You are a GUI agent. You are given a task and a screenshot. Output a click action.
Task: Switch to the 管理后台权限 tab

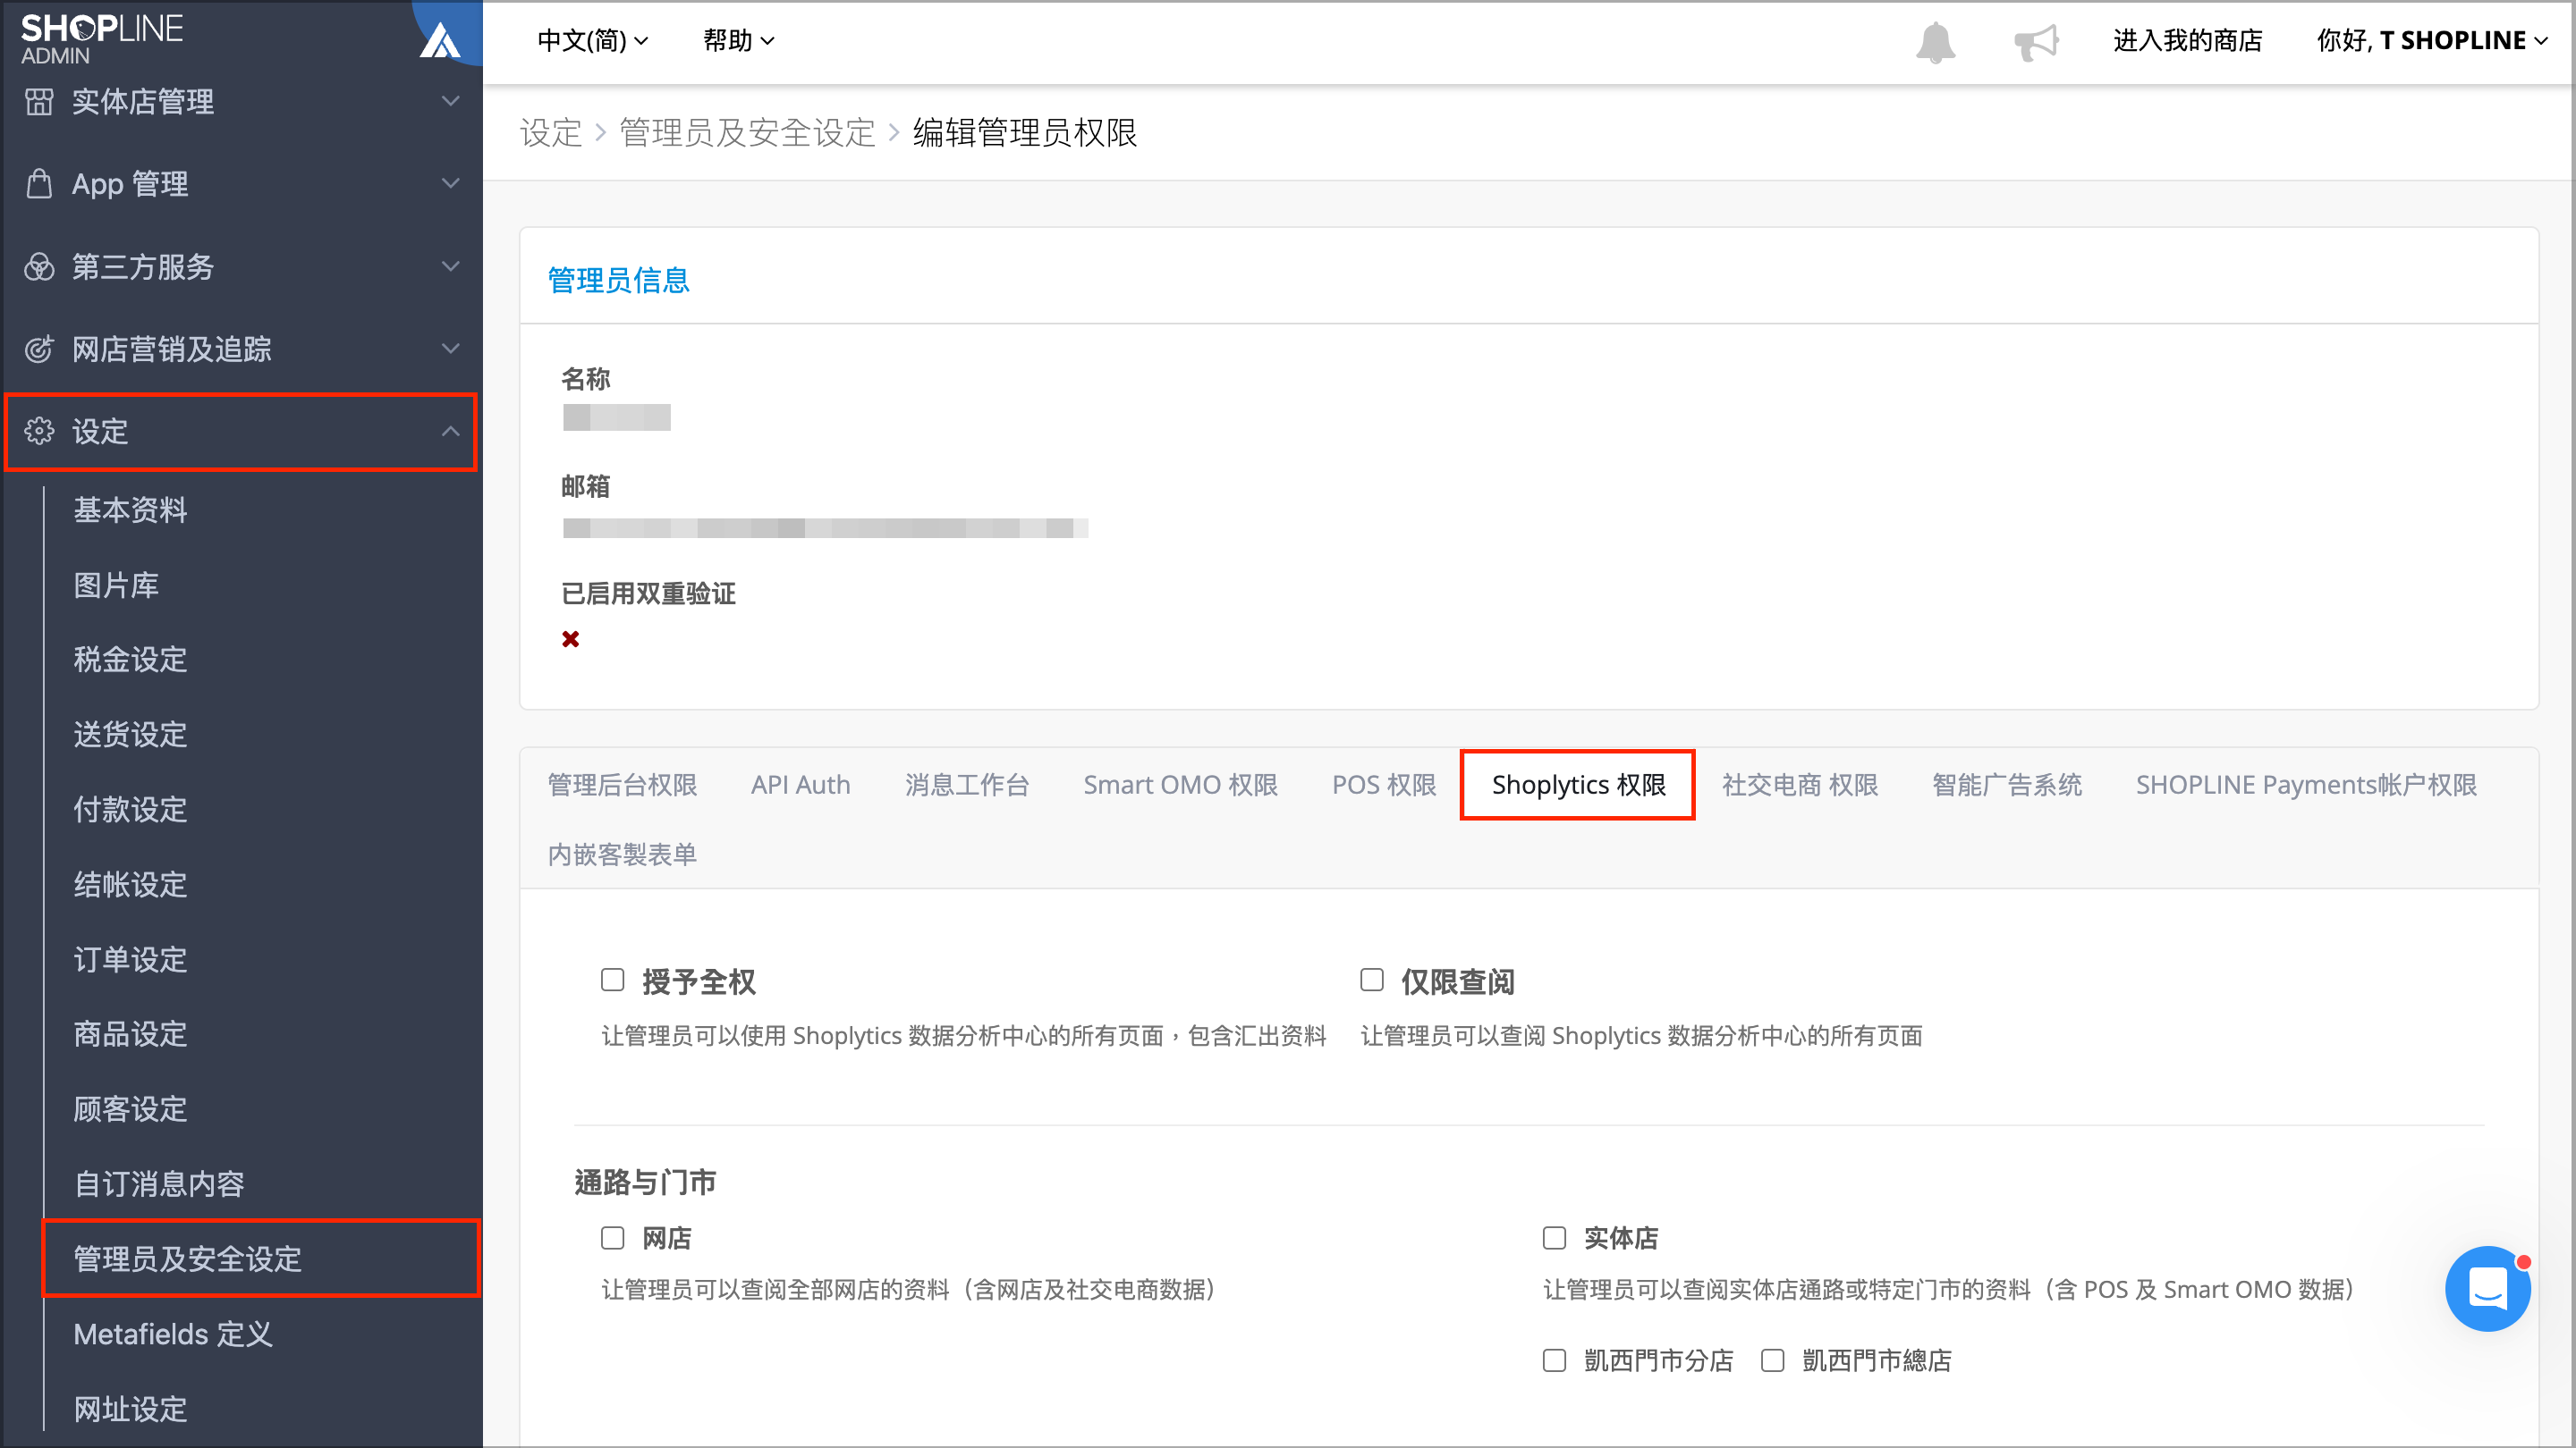click(x=622, y=785)
